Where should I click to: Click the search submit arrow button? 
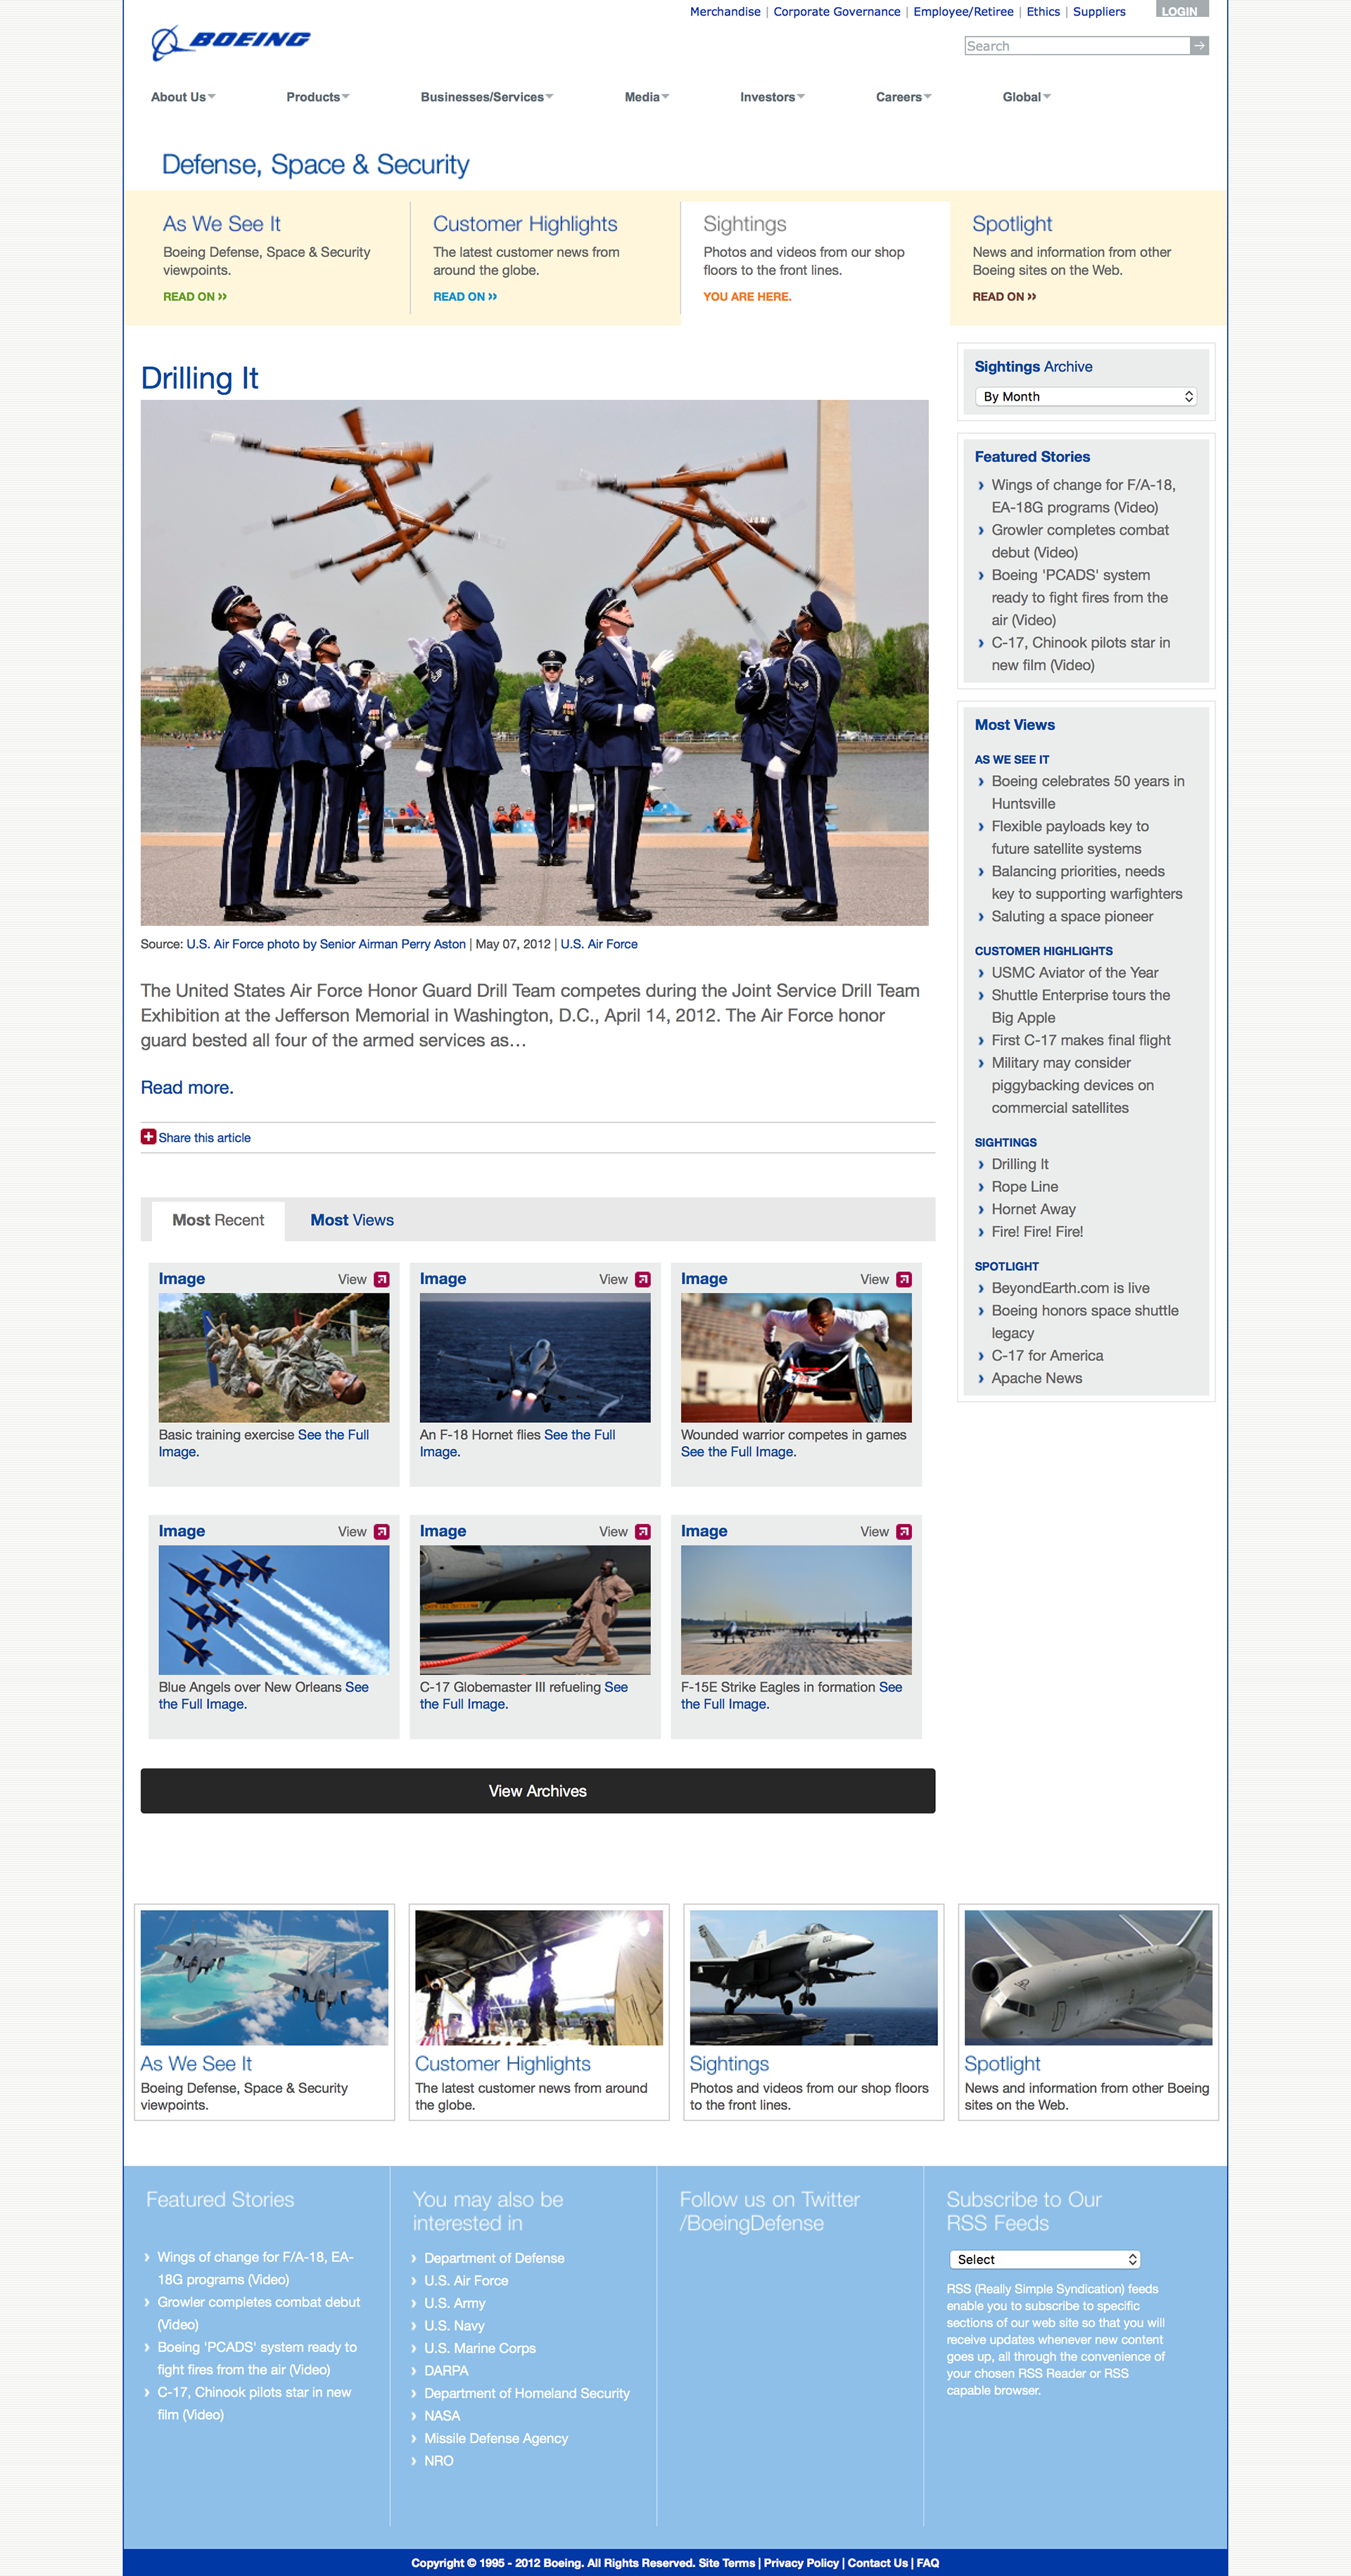click(1199, 46)
